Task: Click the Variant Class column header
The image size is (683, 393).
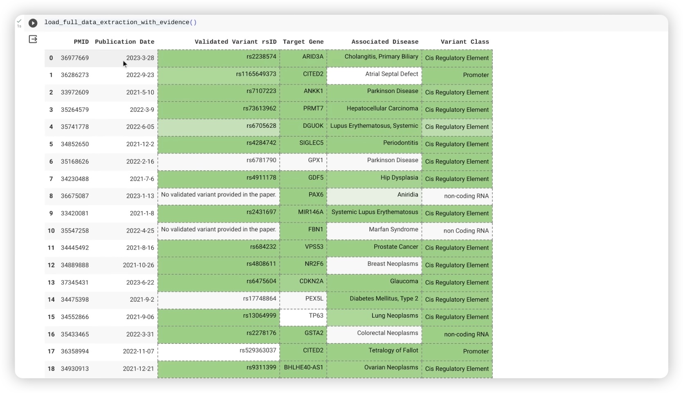Action: point(465,42)
